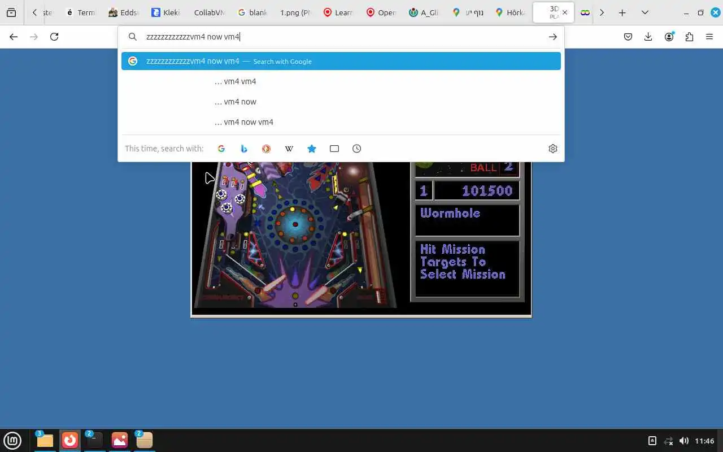Open the notifications tray icon

click(652, 441)
